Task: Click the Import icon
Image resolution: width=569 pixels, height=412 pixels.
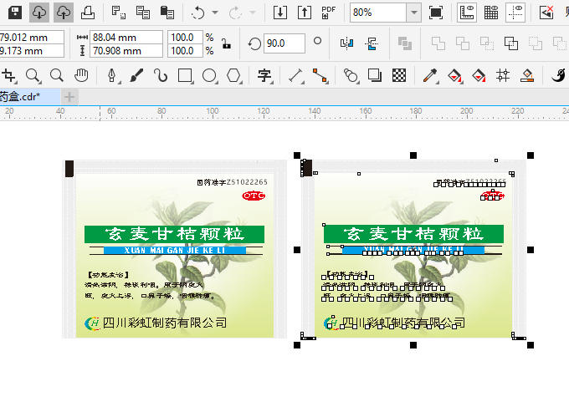Action: click(x=280, y=13)
